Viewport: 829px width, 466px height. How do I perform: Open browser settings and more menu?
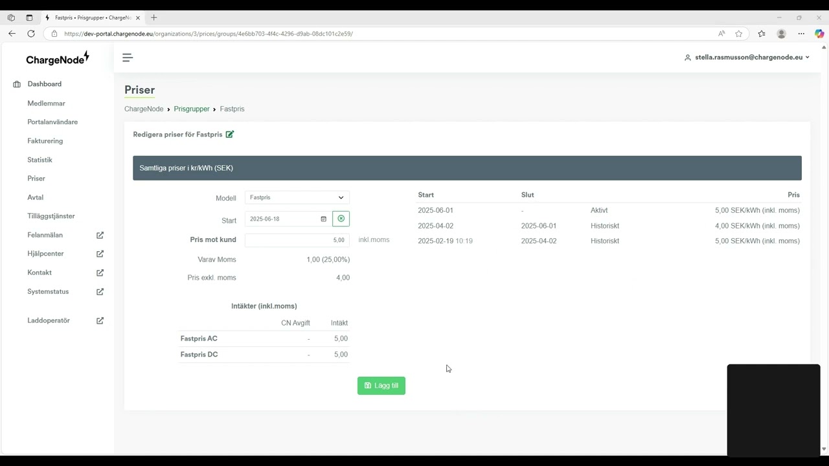click(801, 34)
